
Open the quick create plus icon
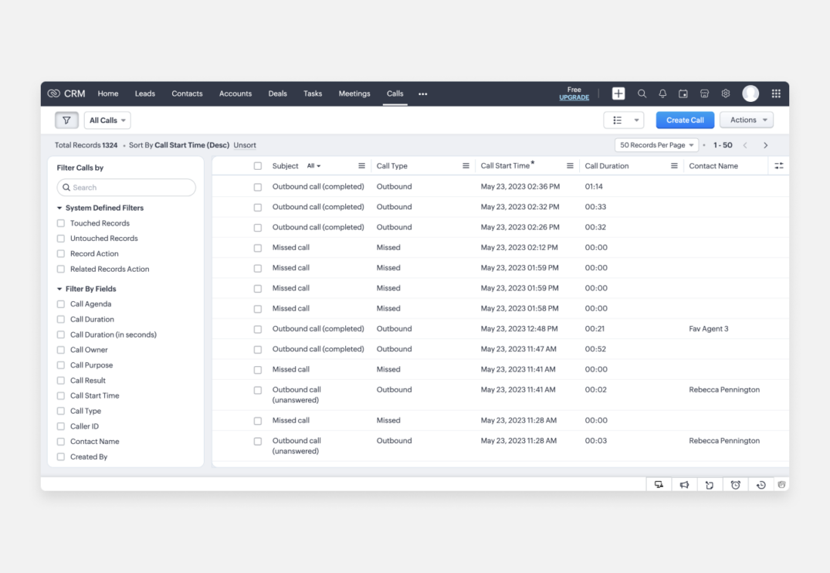click(x=618, y=93)
